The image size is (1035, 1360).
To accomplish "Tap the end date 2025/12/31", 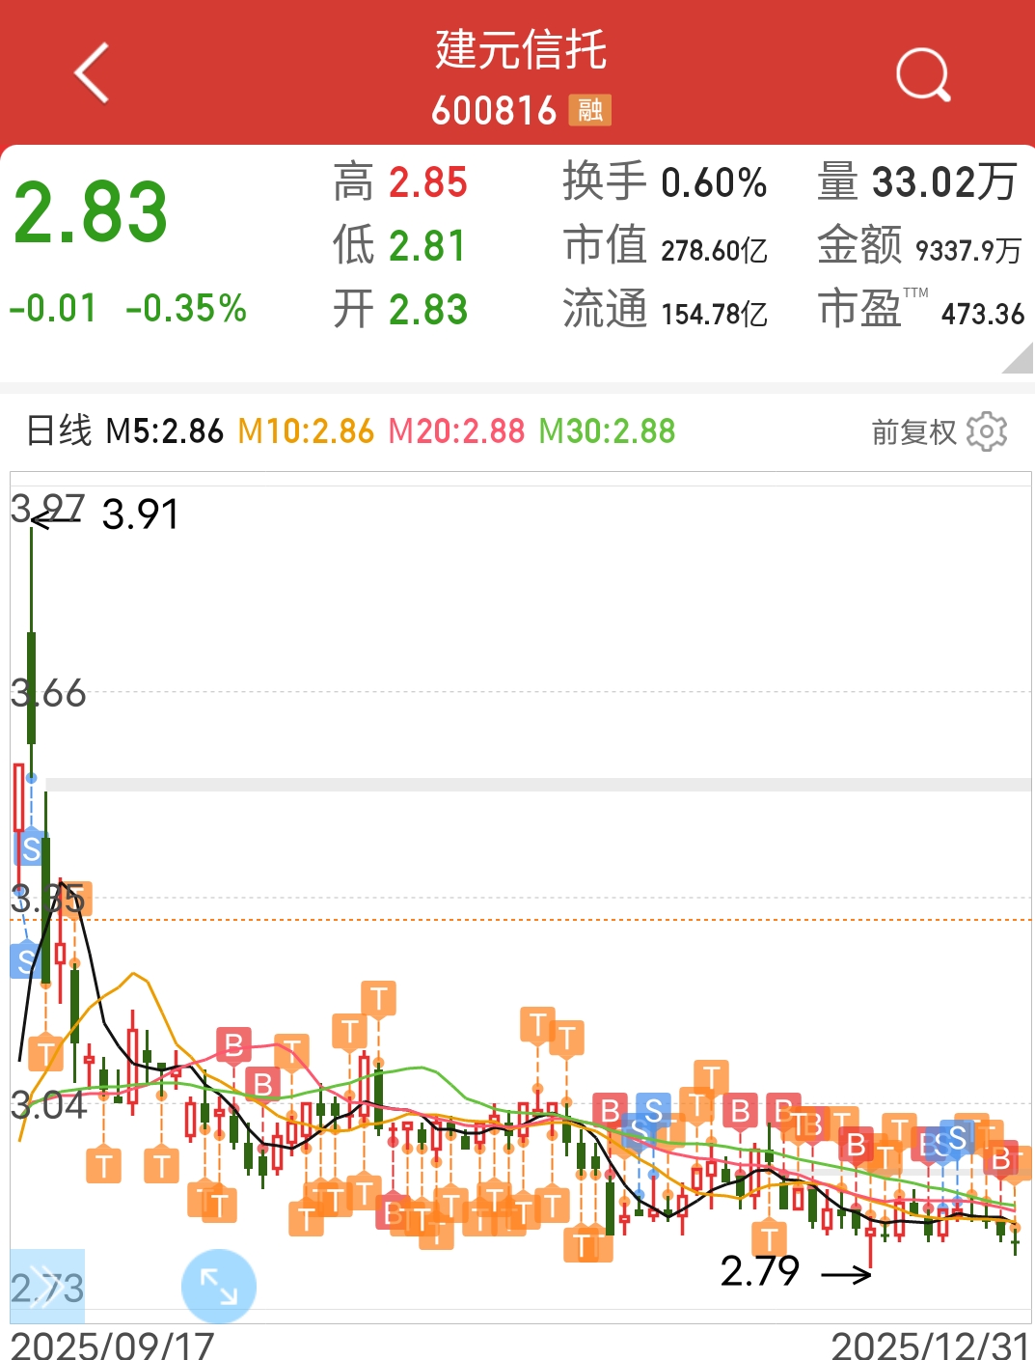I will [x=930, y=1345].
